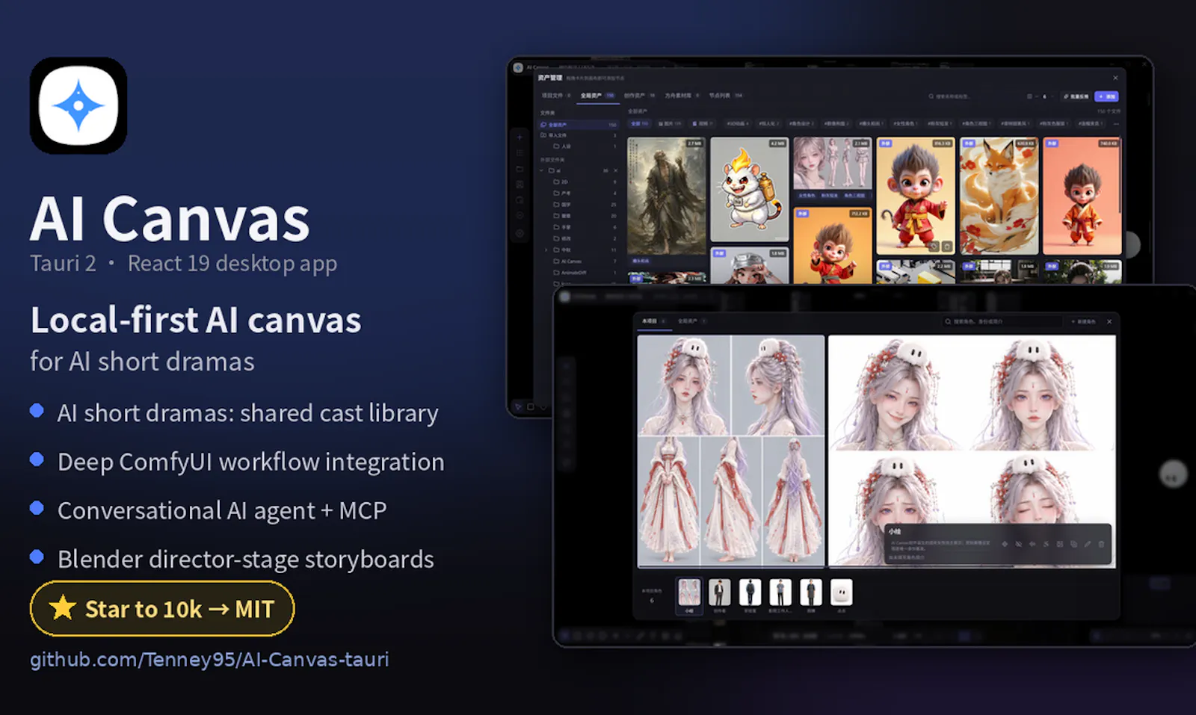This screenshot has height=715, width=1196.
Task: Open the flaming-hair hamster asset thumbnail
Action: [749, 189]
